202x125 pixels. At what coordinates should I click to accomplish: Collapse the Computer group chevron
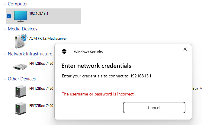click(x=5, y=4)
